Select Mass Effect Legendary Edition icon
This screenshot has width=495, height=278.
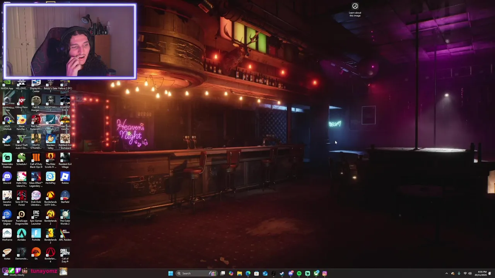[36, 180]
